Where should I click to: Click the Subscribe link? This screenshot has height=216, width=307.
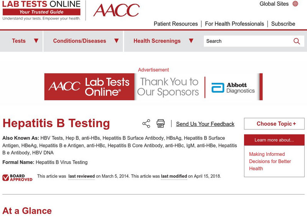[283, 24]
